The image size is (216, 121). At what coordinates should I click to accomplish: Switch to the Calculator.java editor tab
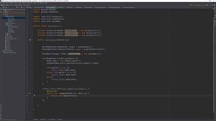coord(51,7)
